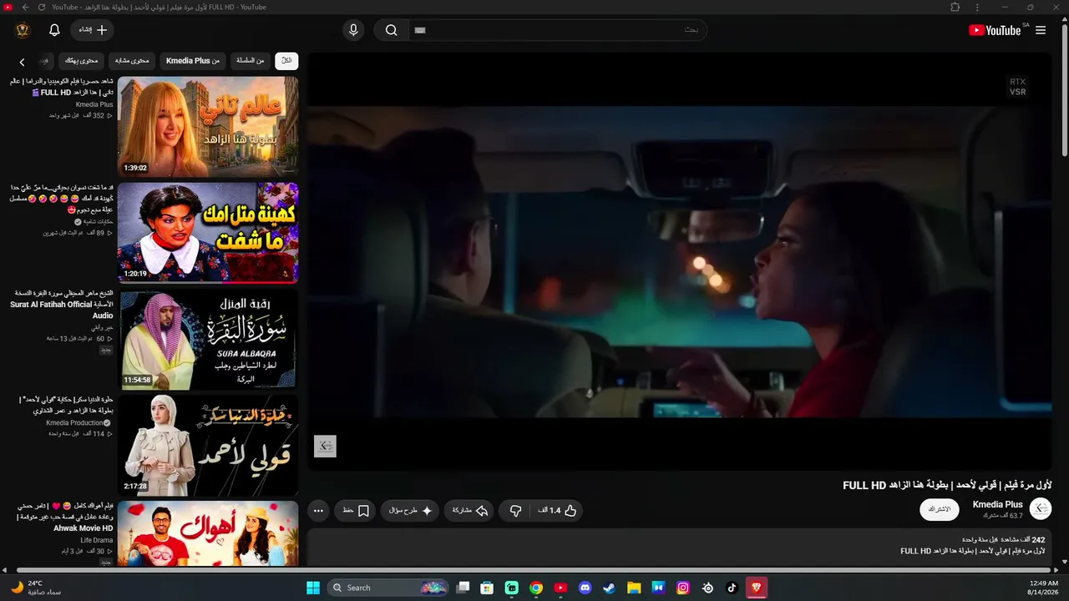Go back with the browser back arrow
1069x601 pixels.
pyautogui.click(x=25, y=8)
